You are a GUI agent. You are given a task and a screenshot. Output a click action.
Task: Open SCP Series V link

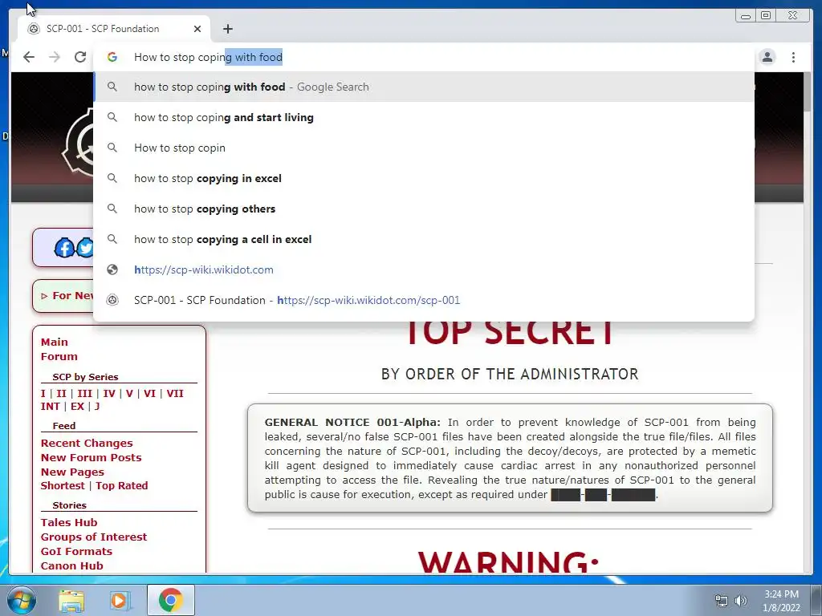[x=129, y=393]
